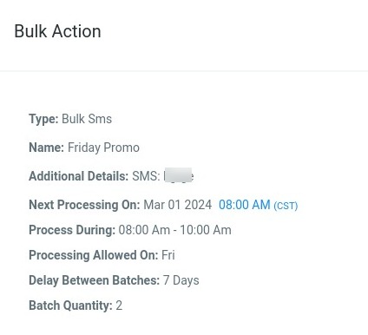Select the Type: Bulk Sms line
This screenshot has height=335, width=368.
point(70,119)
